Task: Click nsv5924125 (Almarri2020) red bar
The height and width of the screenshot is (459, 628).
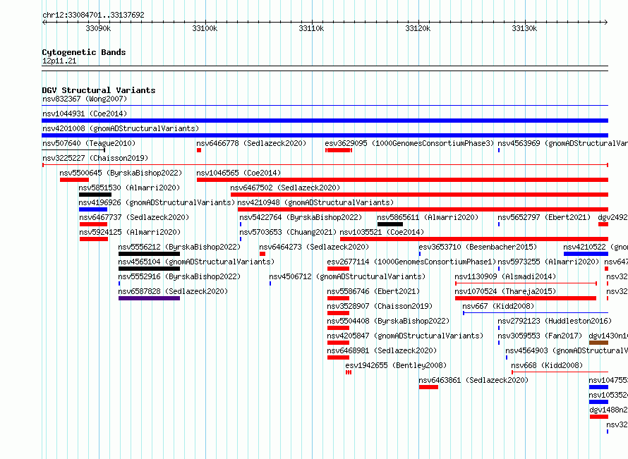Action: [94, 239]
